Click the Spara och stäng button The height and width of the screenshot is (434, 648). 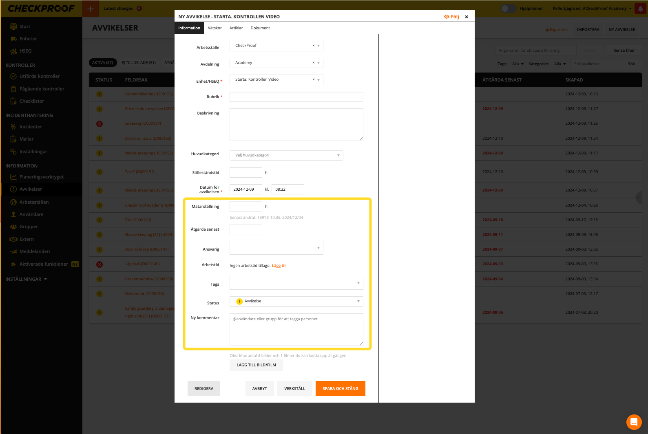tap(340, 389)
